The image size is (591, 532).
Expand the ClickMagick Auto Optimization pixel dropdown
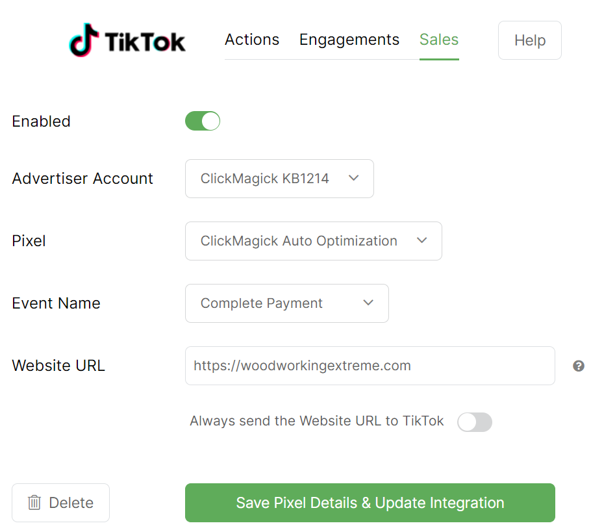coord(313,241)
